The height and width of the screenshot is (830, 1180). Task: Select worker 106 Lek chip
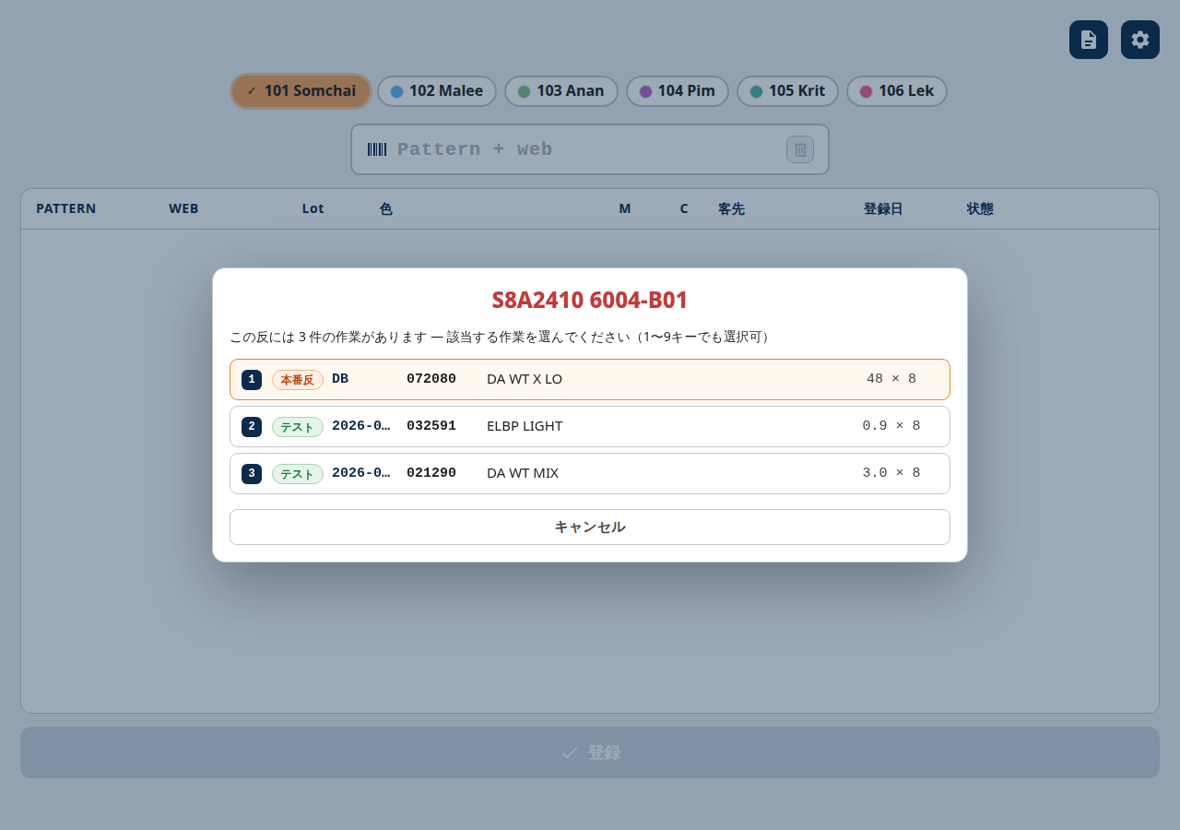click(x=897, y=91)
